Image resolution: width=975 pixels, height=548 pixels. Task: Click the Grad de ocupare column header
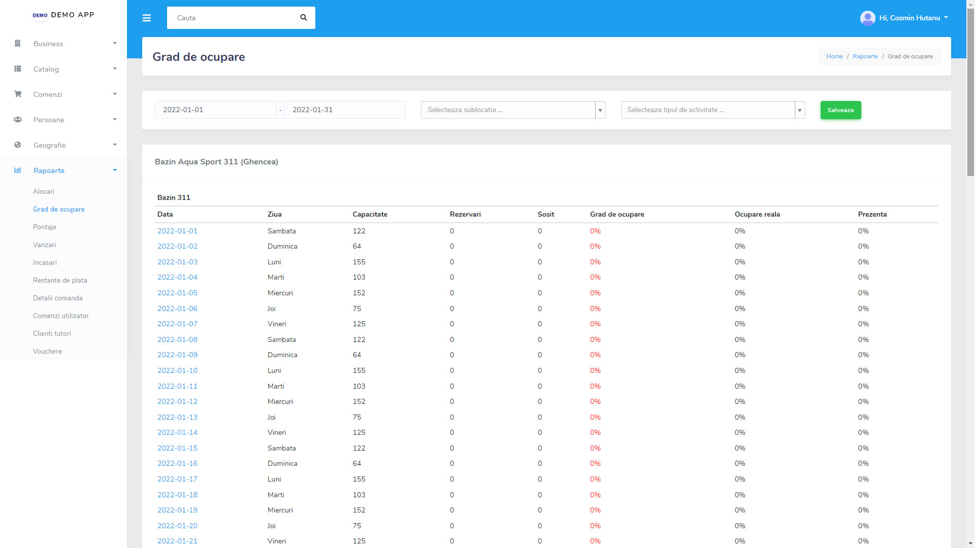[617, 214]
